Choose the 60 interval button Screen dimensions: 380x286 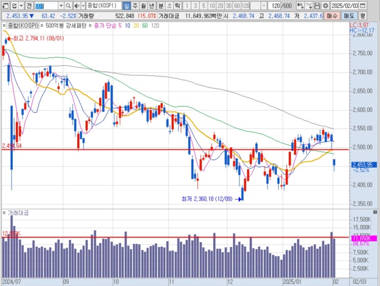[x=237, y=5]
